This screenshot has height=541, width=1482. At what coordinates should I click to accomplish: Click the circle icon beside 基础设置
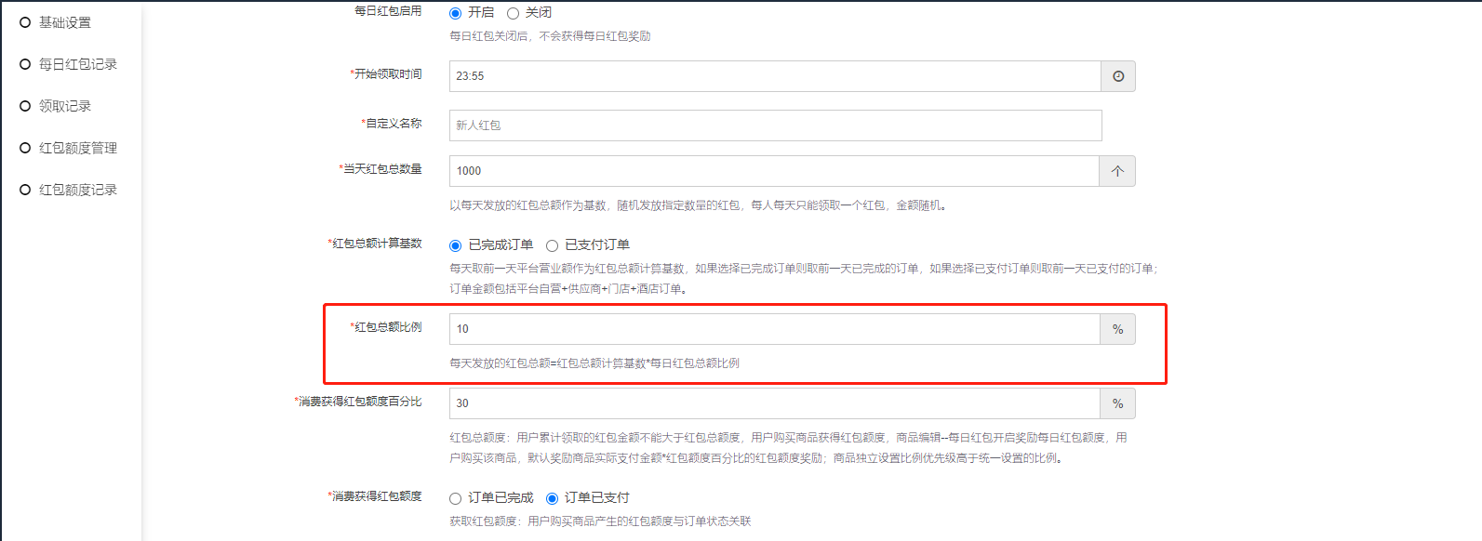(x=25, y=22)
